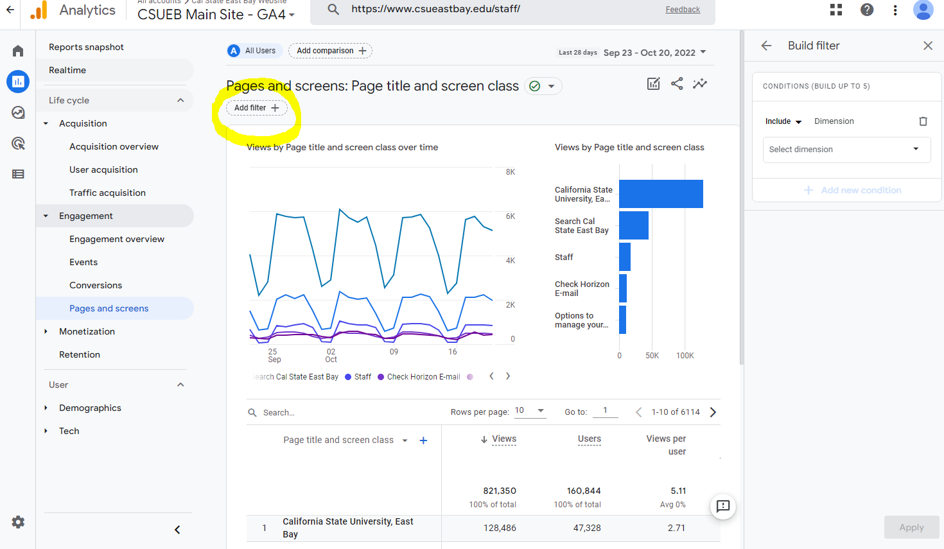Go back with the top-left arrow
Viewport: 944px width, 549px height.
click(10, 10)
